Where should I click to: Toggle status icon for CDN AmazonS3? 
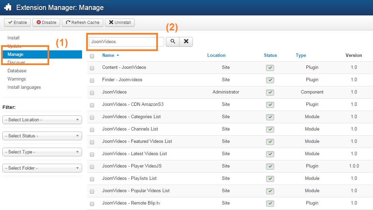pyautogui.click(x=270, y=104)
